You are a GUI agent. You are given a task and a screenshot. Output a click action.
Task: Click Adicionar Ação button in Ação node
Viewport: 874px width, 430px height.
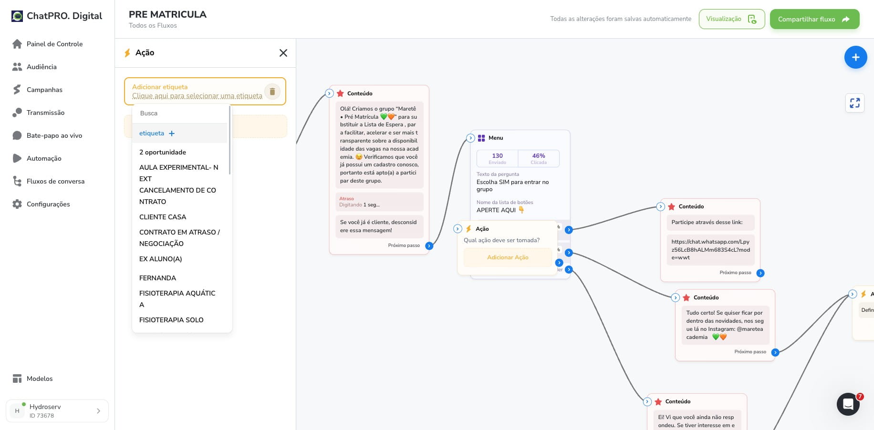(508, 257)
